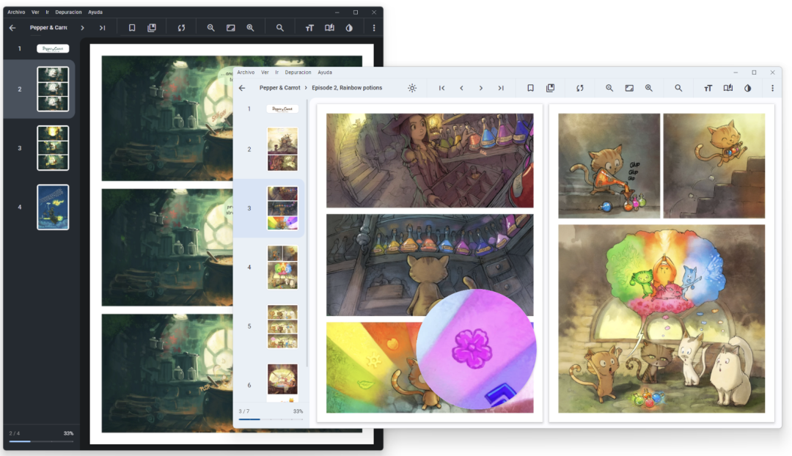Go to next page in front window
Screen dimensions: 792x456
[x=481, y=88]
